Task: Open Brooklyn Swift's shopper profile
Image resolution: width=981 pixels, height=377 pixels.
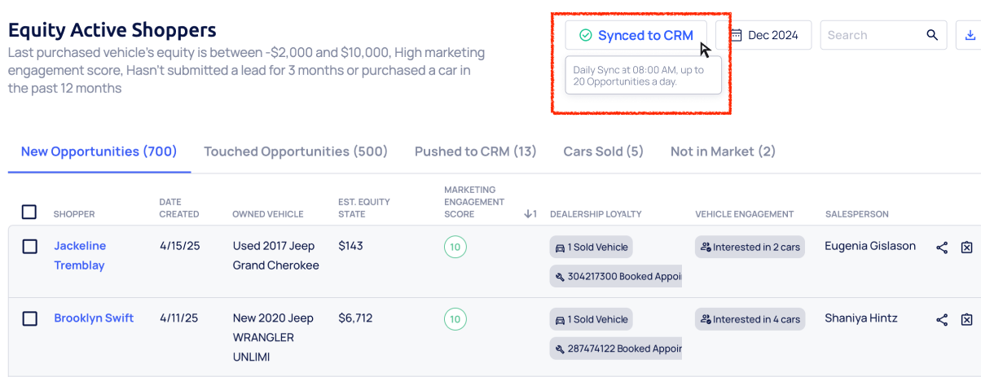Action: [94, 318]
